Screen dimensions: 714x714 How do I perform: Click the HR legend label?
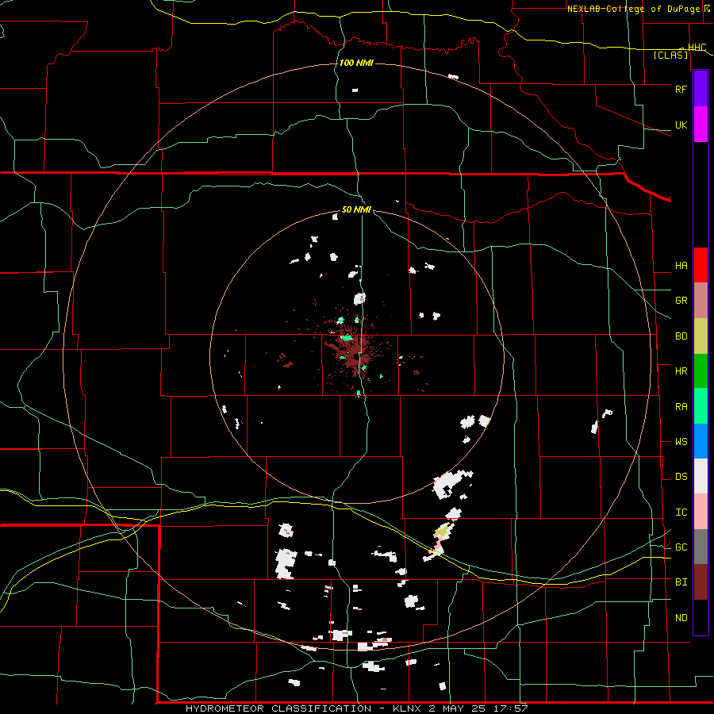[x=681, y=371]
